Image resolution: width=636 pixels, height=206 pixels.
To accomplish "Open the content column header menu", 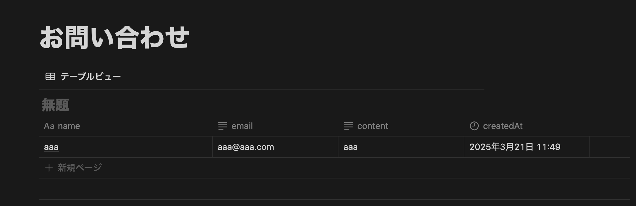I will point(372,126).
